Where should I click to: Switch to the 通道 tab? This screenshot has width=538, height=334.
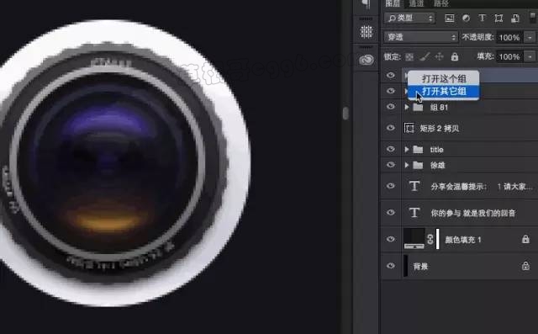[417, 3]
